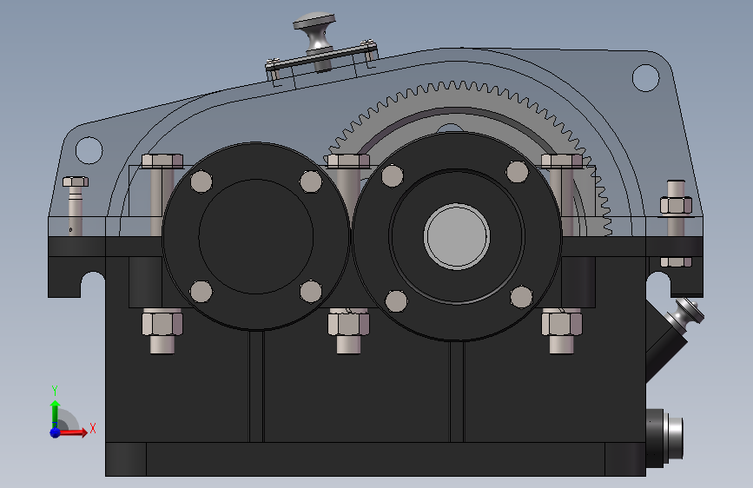Select the top-left screw of left bearing cap
The image size is (753, 488).
point(201,181)
